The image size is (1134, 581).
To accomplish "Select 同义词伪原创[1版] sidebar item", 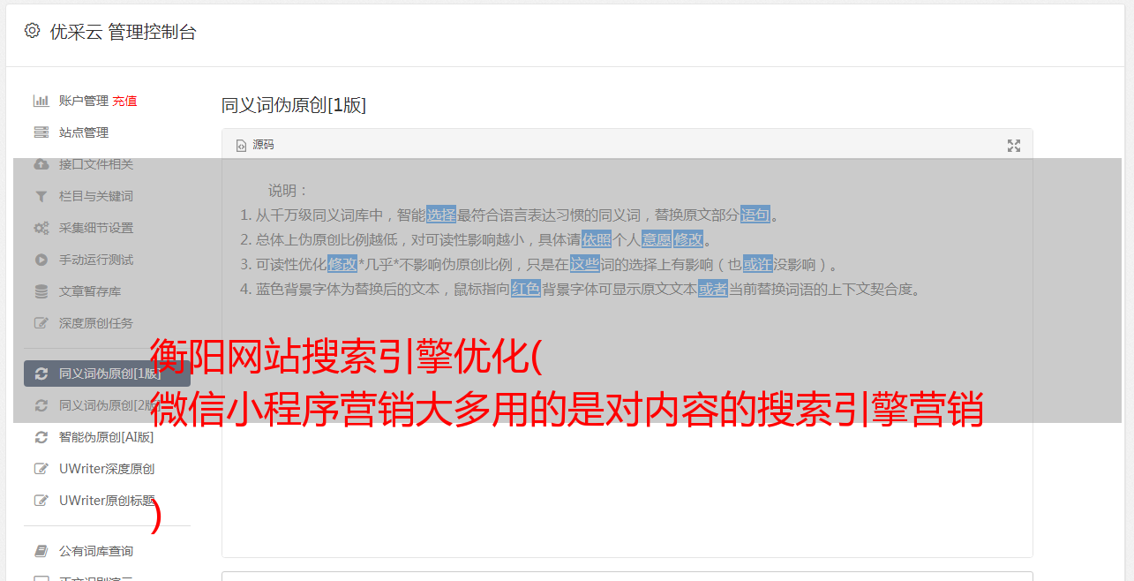I will [107, 373].
